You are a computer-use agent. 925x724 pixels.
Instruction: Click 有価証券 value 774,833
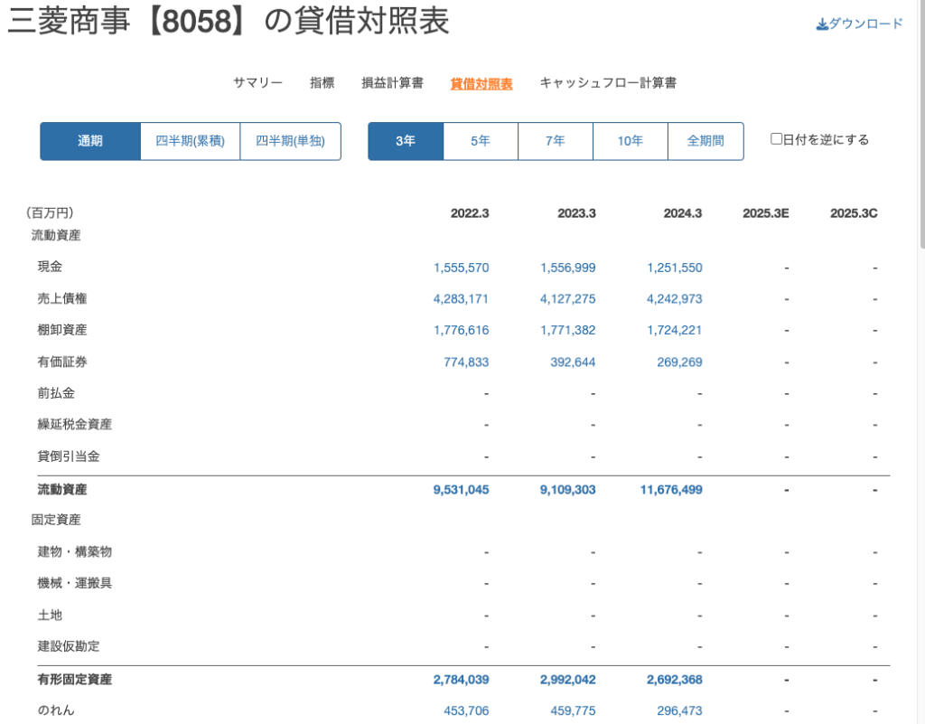[467, 362]
